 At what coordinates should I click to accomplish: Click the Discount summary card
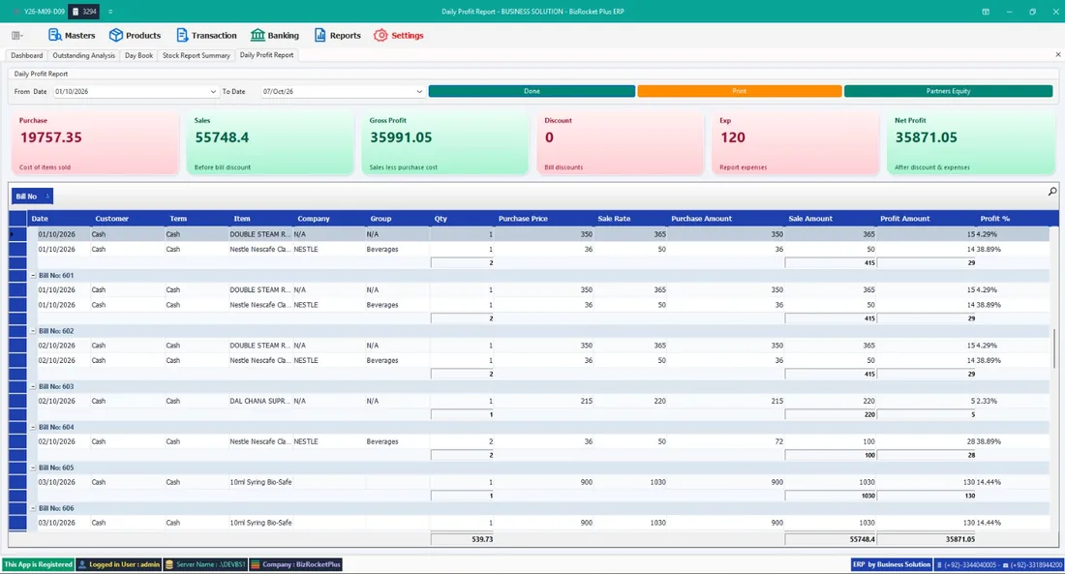tap(620, 143)
